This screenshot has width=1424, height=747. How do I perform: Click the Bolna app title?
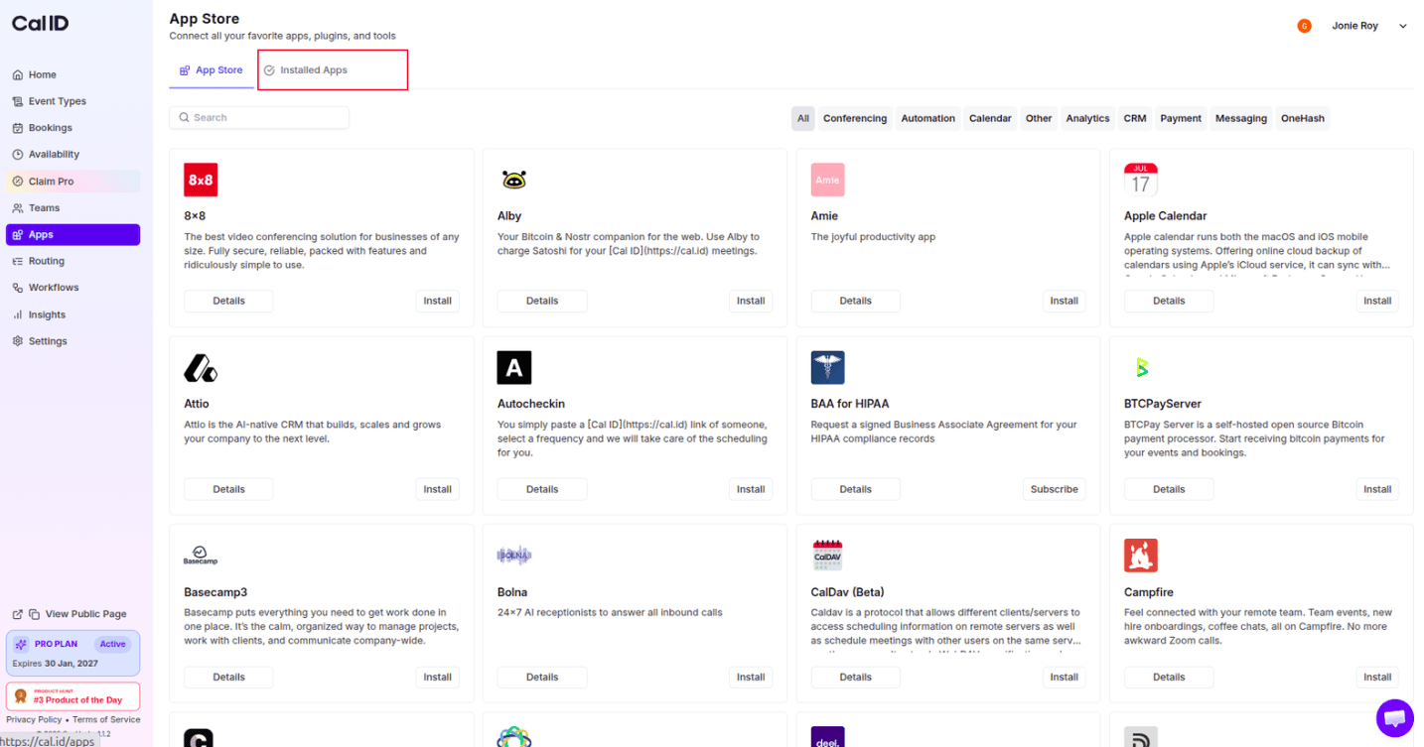point(512,592)
